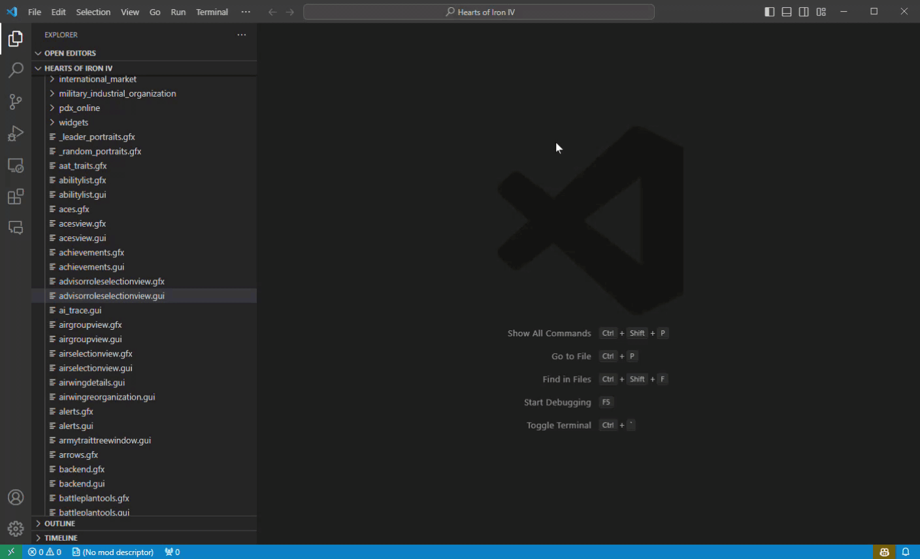The image size is (920, 559).
Task: Open acesview.gui file
Action: pos(144,238)
